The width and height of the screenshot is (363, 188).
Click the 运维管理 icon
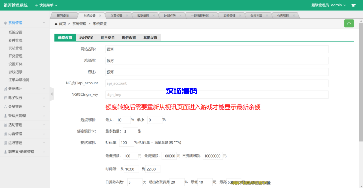coord(5,143)
